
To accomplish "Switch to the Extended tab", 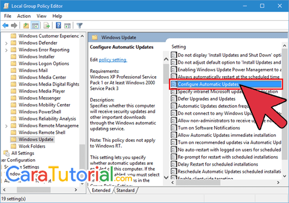I will [x=101, y=190].
